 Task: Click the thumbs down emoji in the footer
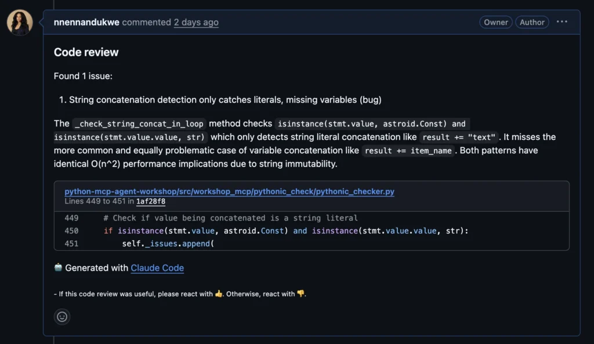[x=300, y=294]
